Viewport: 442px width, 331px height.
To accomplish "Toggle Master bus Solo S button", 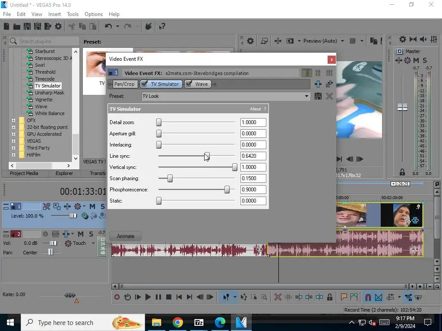I will click(x=425, y=60).
